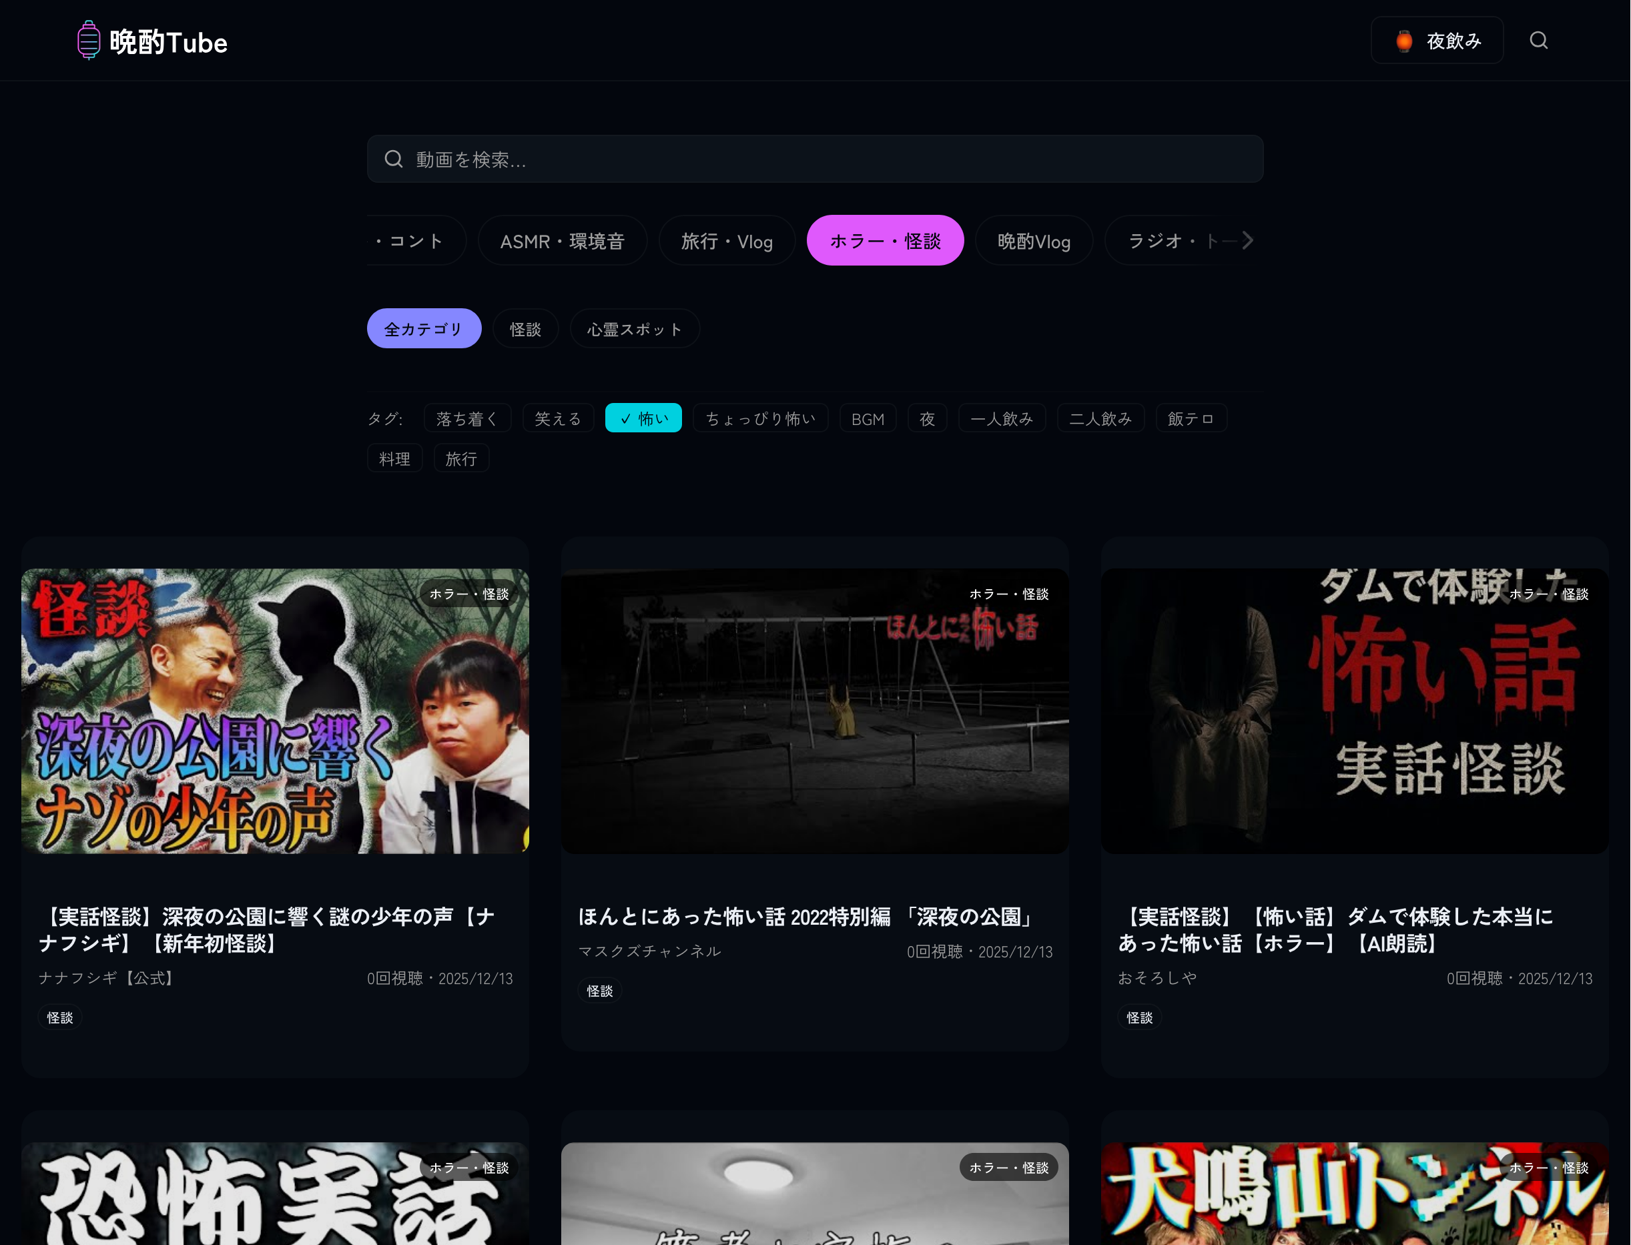Click the ナナフシギ【公式】 channel name
The image size is (1631, 1245).
tap(108, 978)
